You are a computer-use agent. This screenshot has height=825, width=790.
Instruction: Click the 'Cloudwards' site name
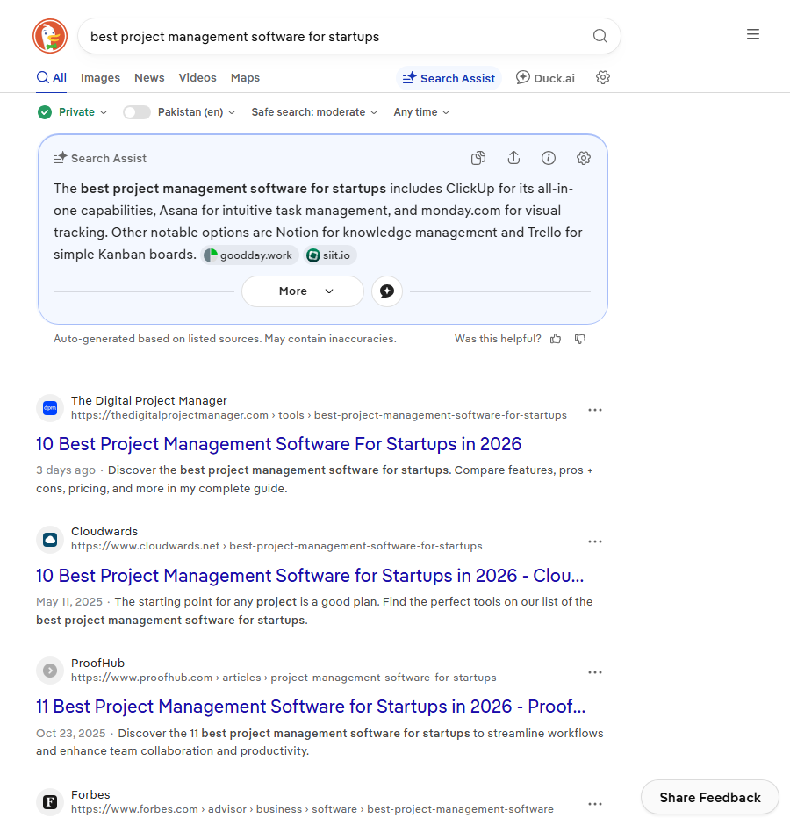[x=104, y=531]
